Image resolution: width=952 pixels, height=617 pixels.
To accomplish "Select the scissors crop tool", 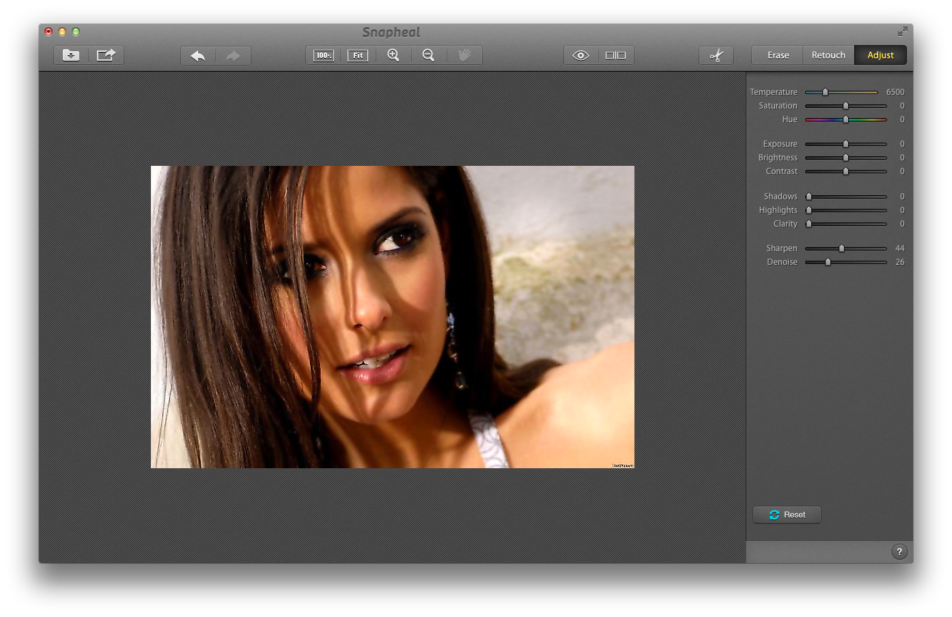I will [x=716, y=55].
